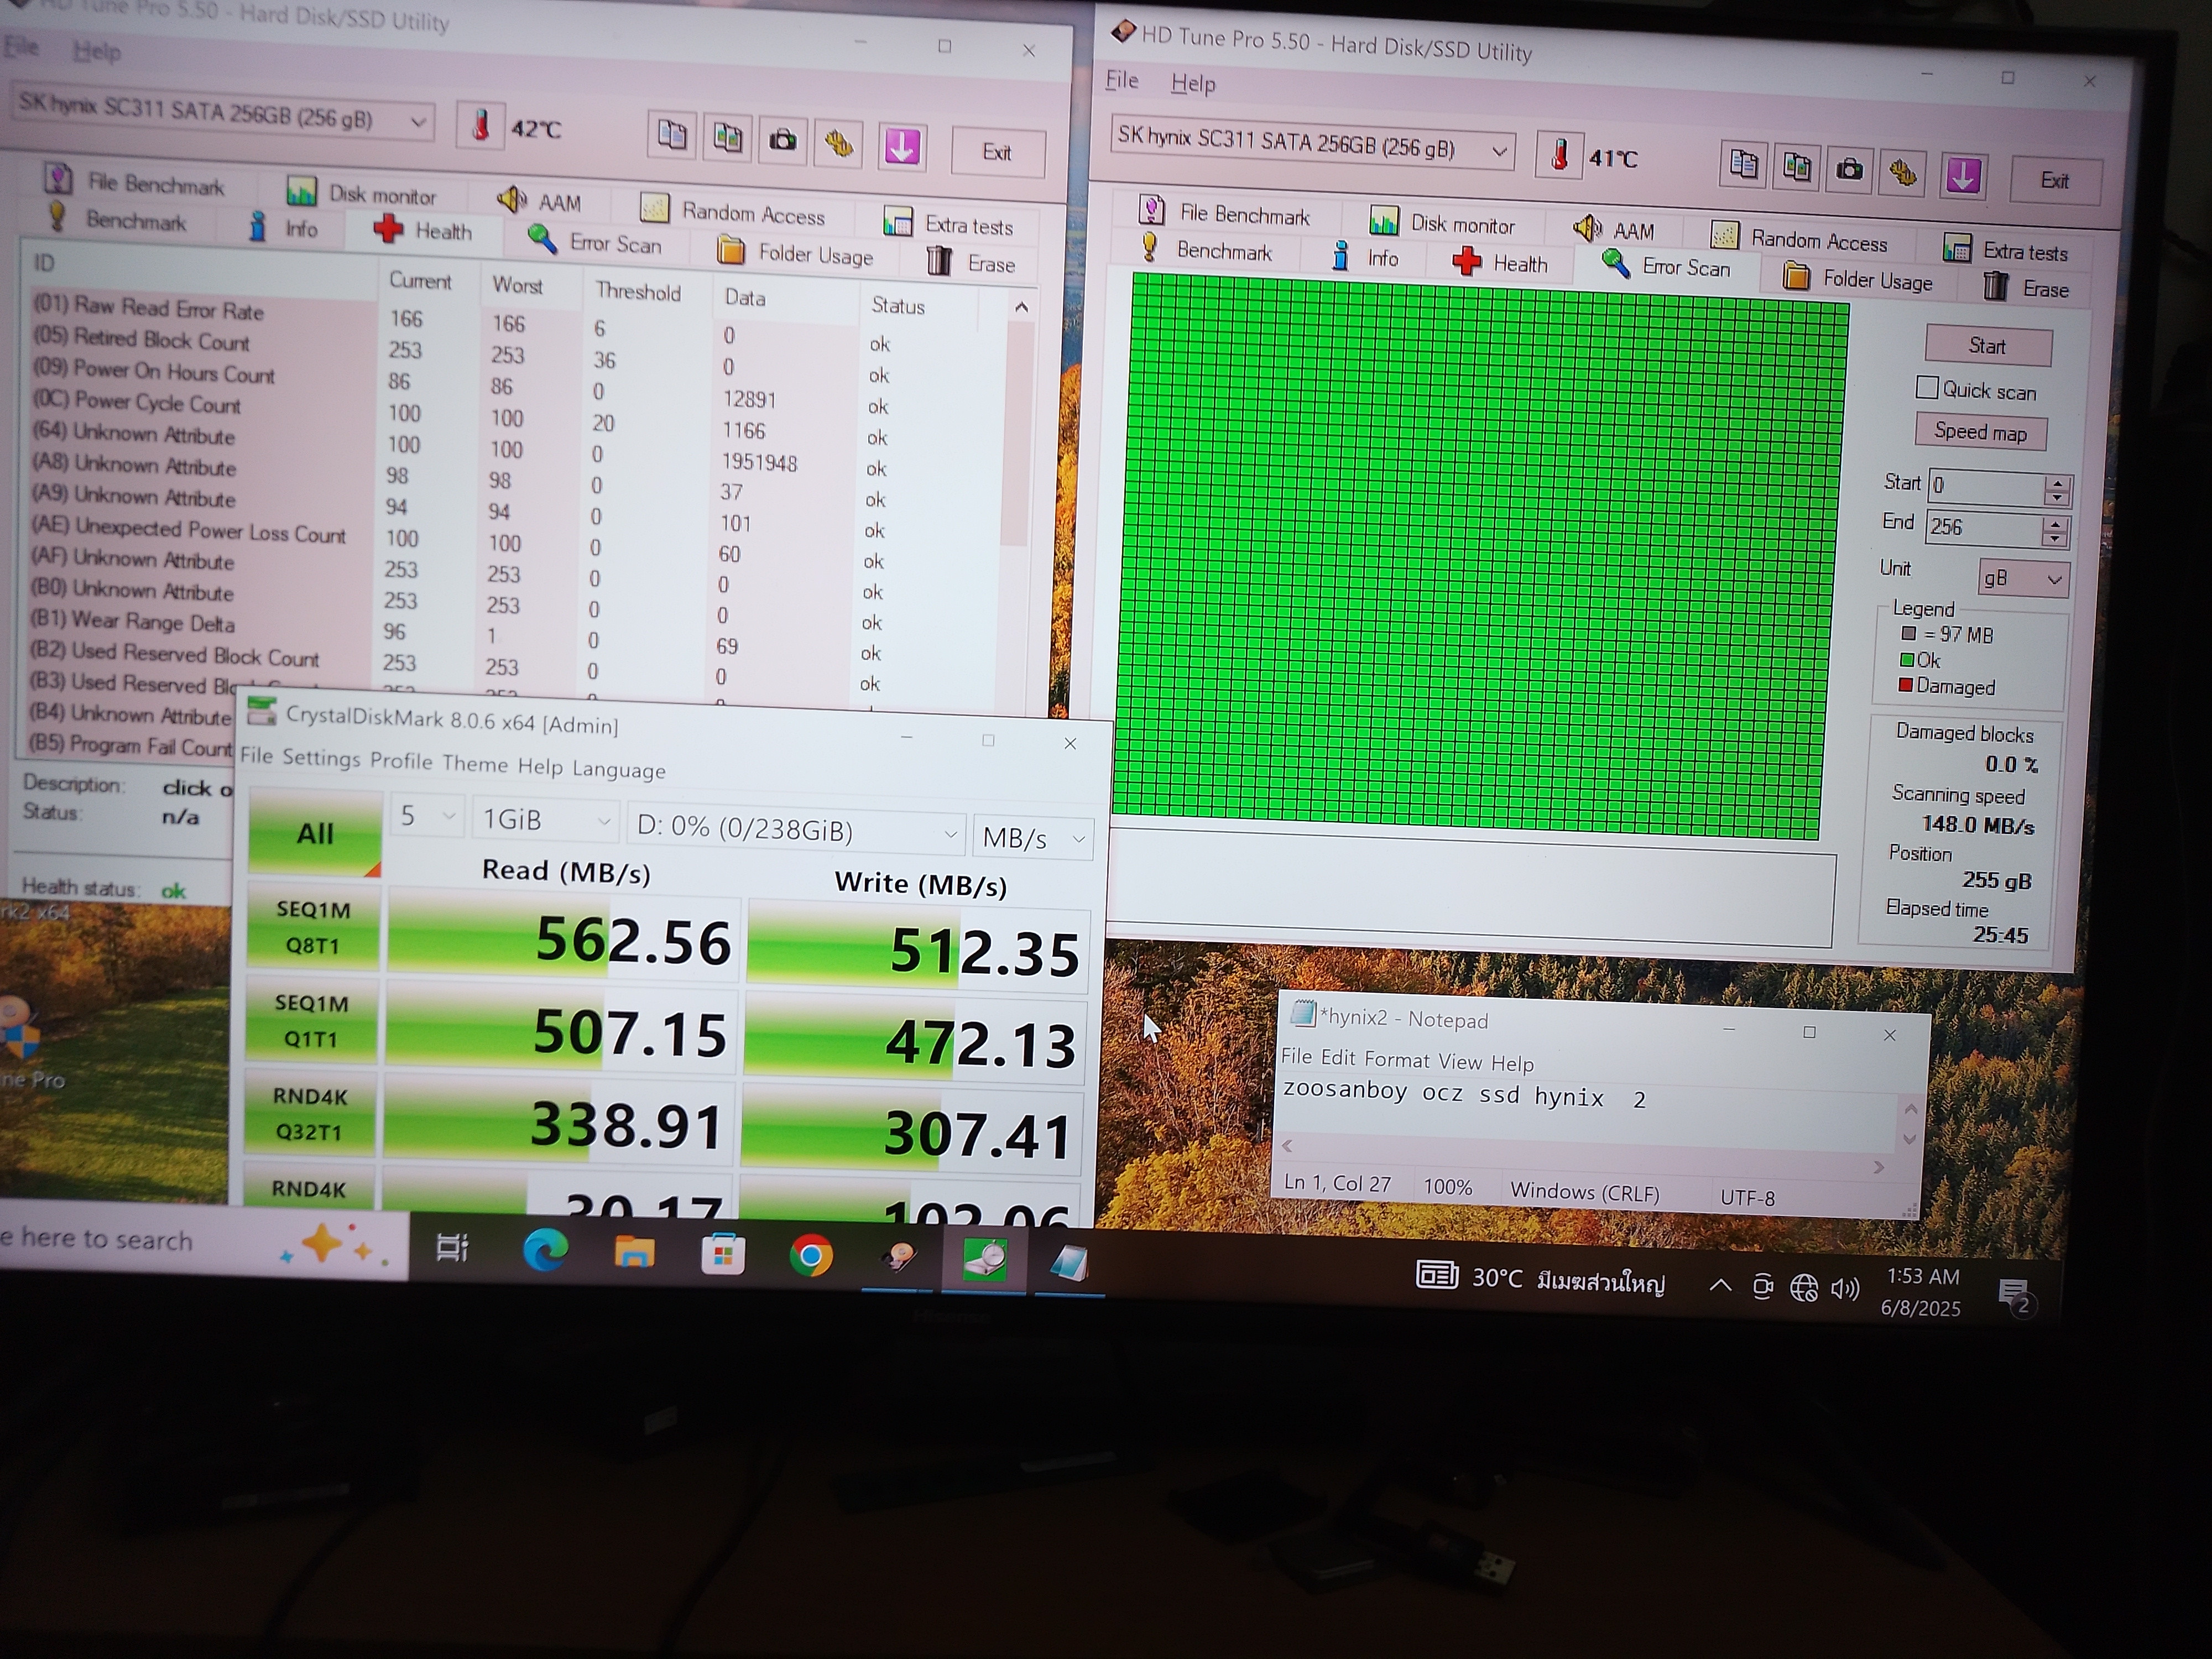Open test size 1GiB dropdown in CrystalDiskMark
Viewport: 2212px width, 1659px height.
pos(545,821)
